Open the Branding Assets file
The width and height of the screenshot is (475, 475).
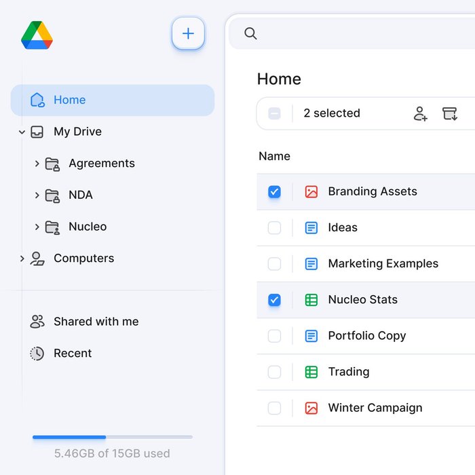point(373,191)
